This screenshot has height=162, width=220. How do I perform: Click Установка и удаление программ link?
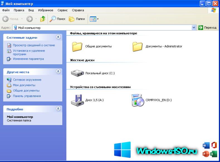(x=29, y=52)
